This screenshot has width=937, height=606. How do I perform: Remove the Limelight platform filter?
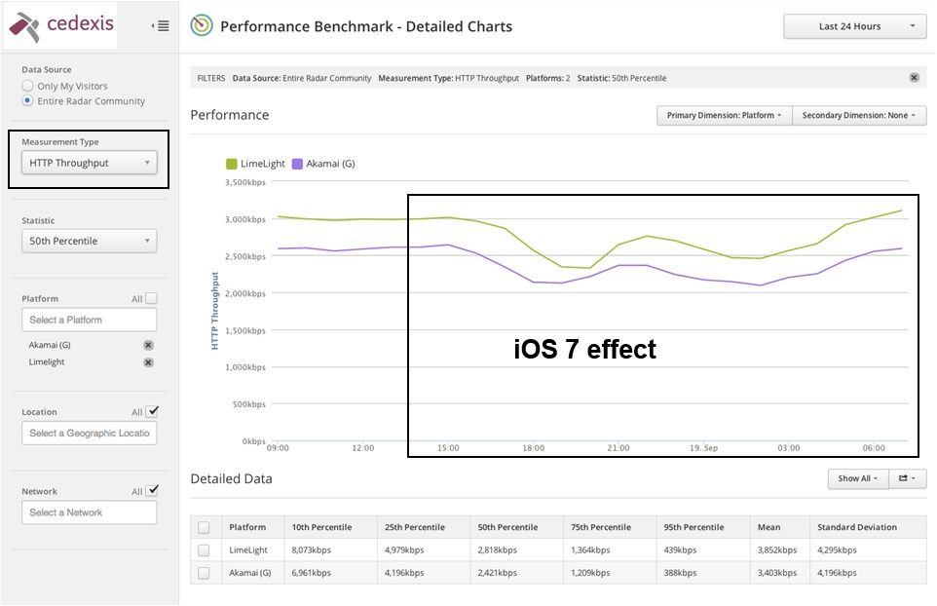coord(148,362)
